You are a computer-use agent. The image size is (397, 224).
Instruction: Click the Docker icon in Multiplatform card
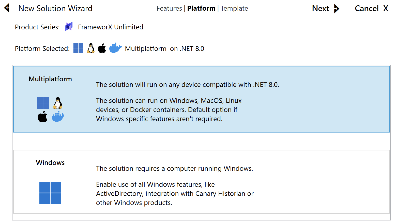pos(58,117)
